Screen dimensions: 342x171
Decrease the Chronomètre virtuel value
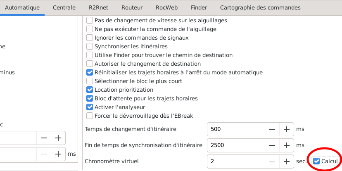click(272, 161)
